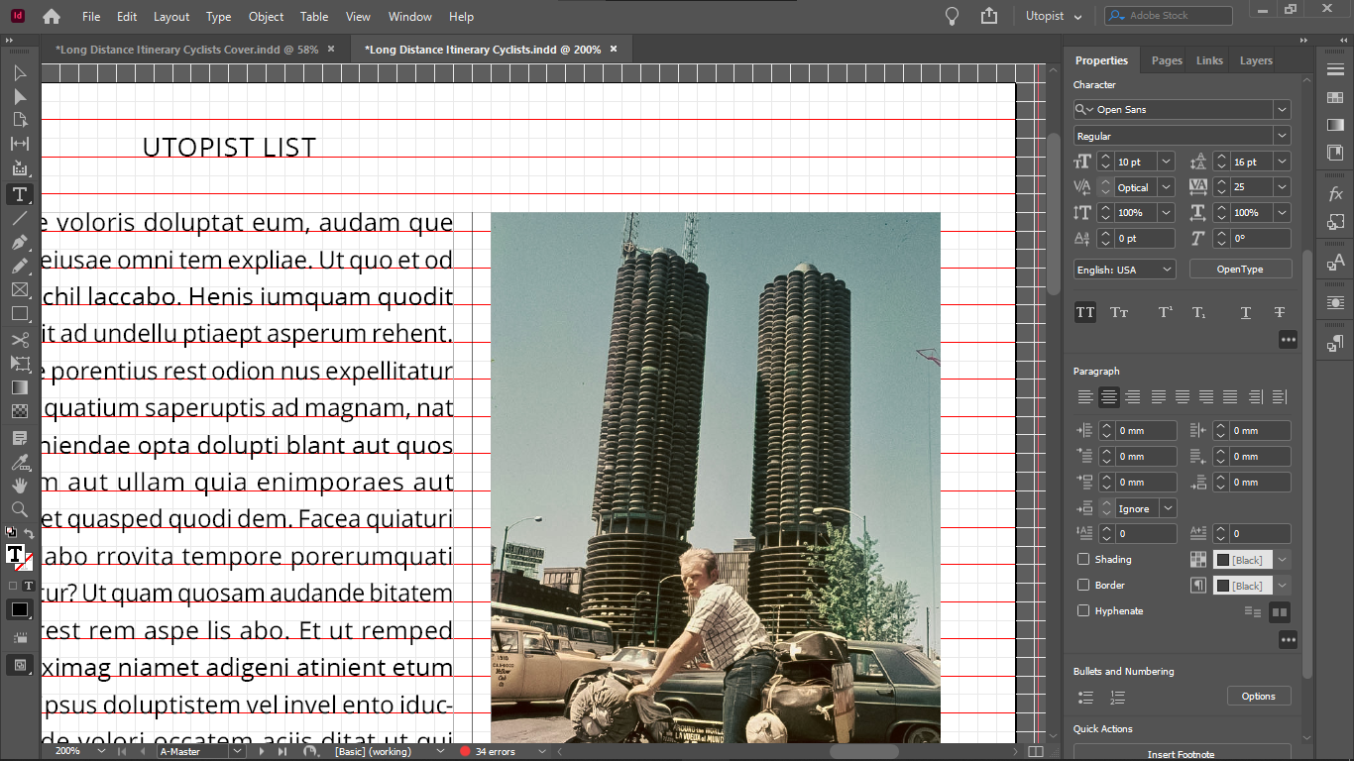Select the Type tool
Viewport: 1354px width, 761px height.
[x=19, y=194]
